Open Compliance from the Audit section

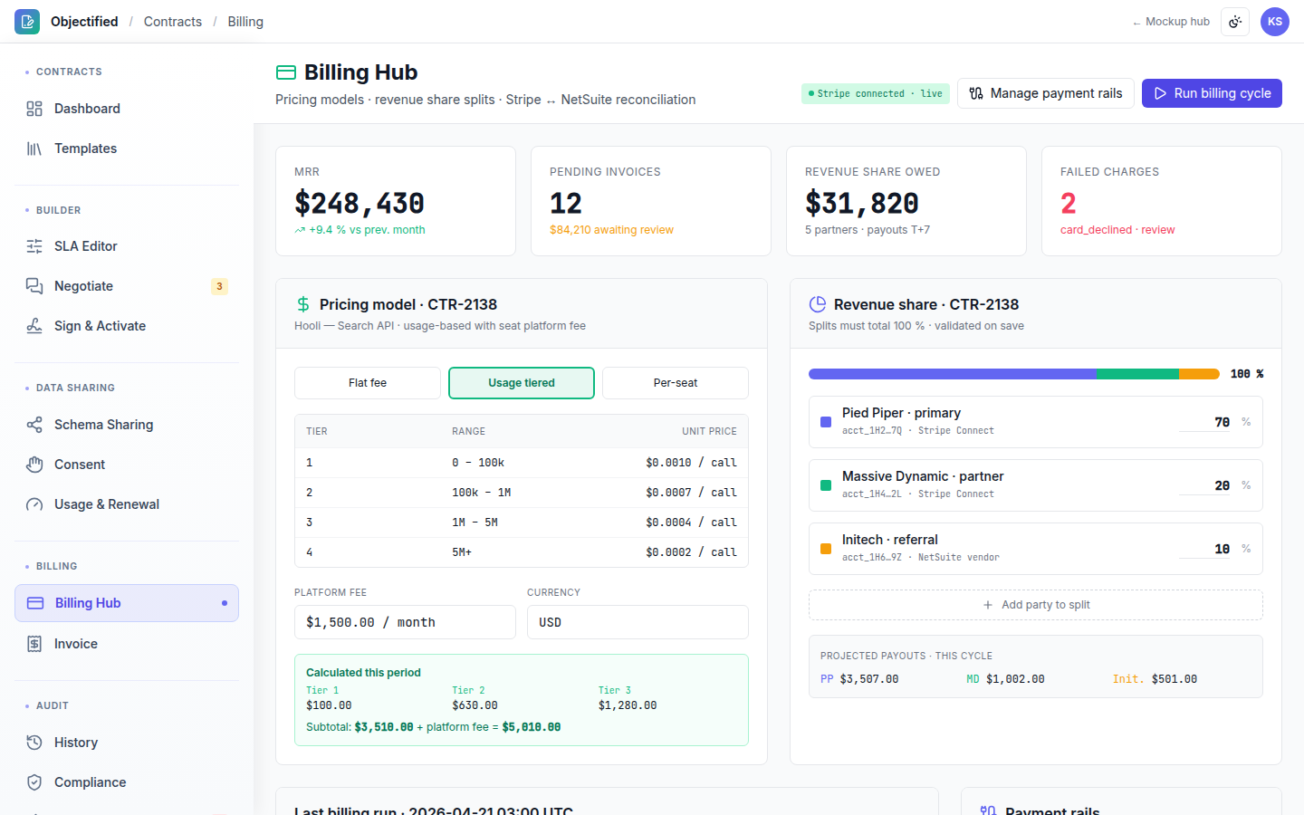(x=127, y=782)
